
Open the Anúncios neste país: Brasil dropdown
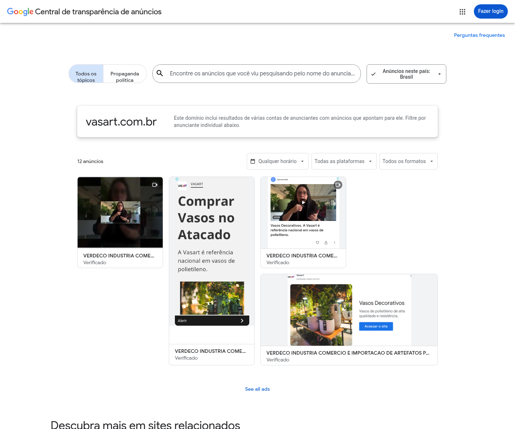pyautogui.click(x=406, y=74)
